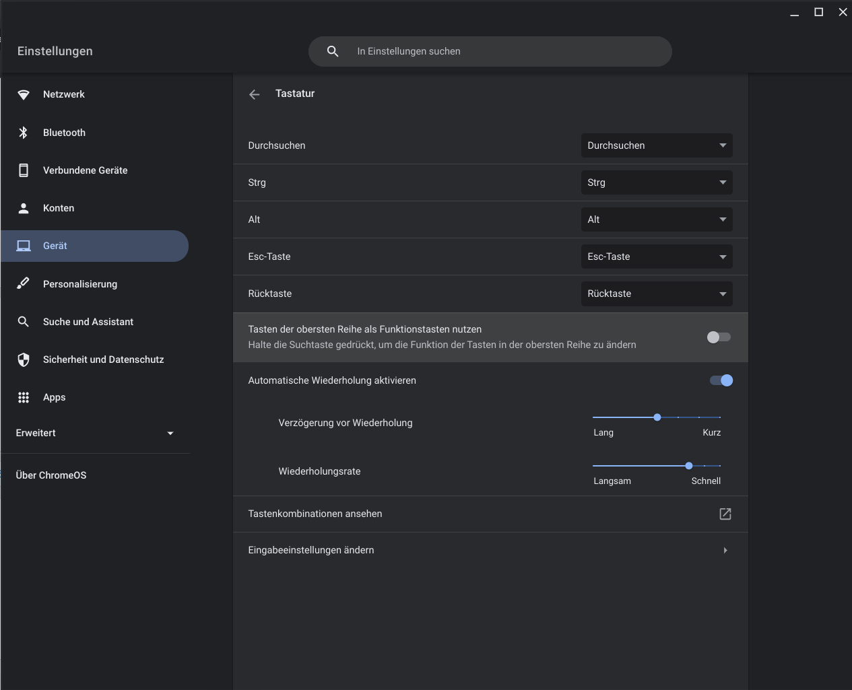This screenshot has height=690, width=852.
Task: Open the Durchsuchen key dropdown
Action: (x=656, y=145)
